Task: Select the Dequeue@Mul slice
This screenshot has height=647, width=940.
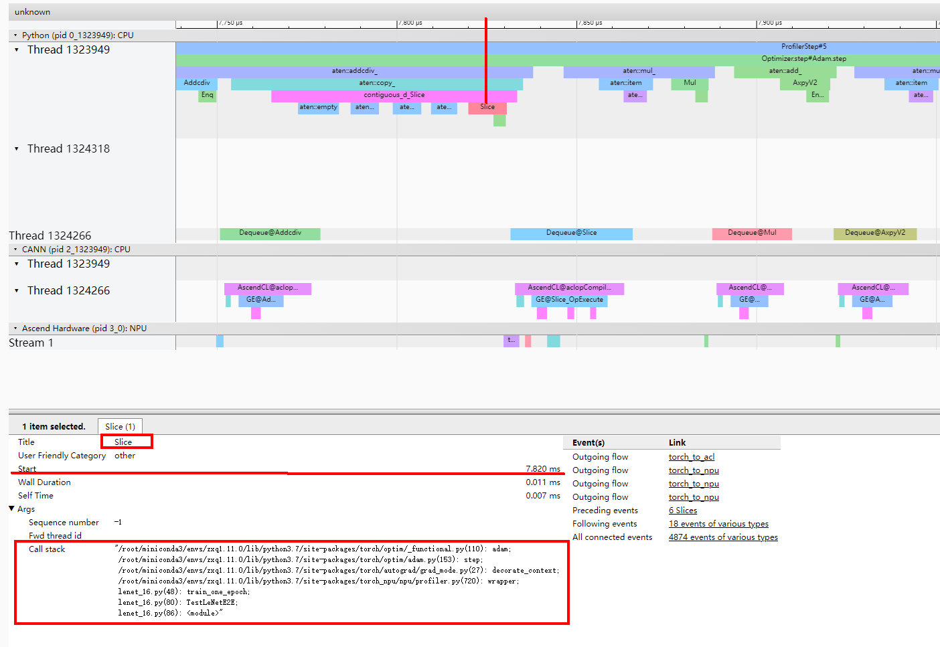Action: 752,234
